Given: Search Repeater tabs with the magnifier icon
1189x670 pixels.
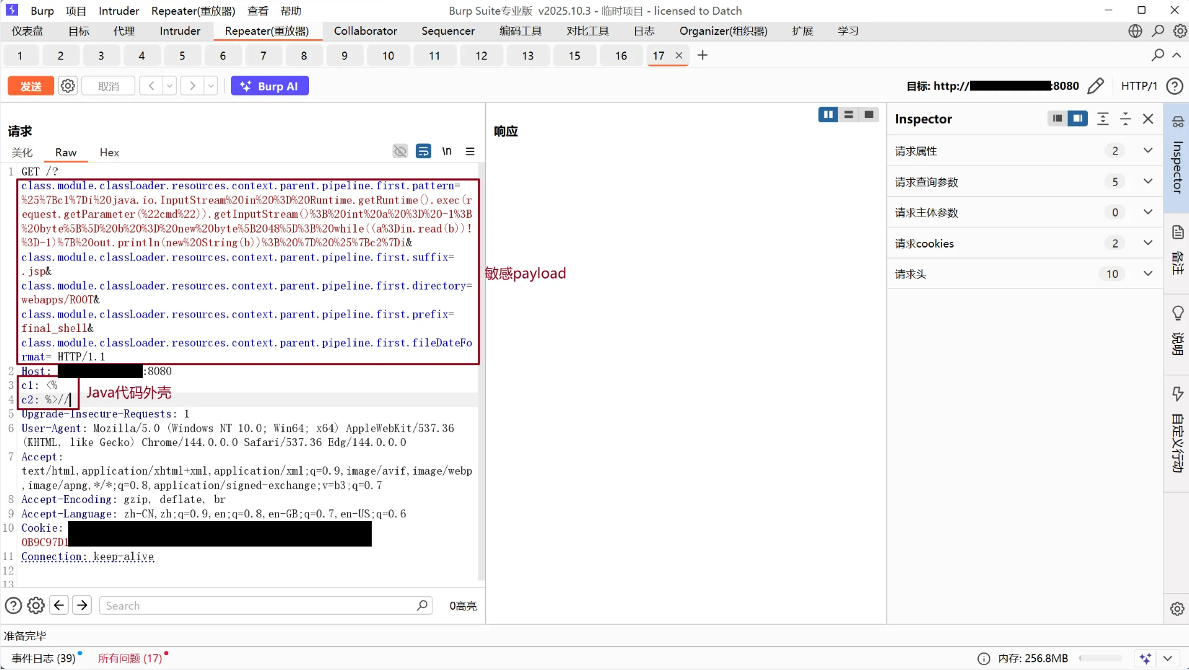Looking at the screenshot, I should tap(1157, 55).
